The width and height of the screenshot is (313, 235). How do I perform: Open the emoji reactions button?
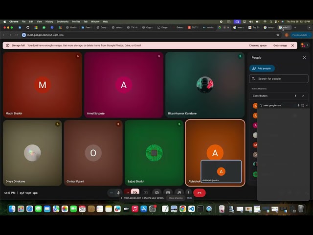coord(156,193)
